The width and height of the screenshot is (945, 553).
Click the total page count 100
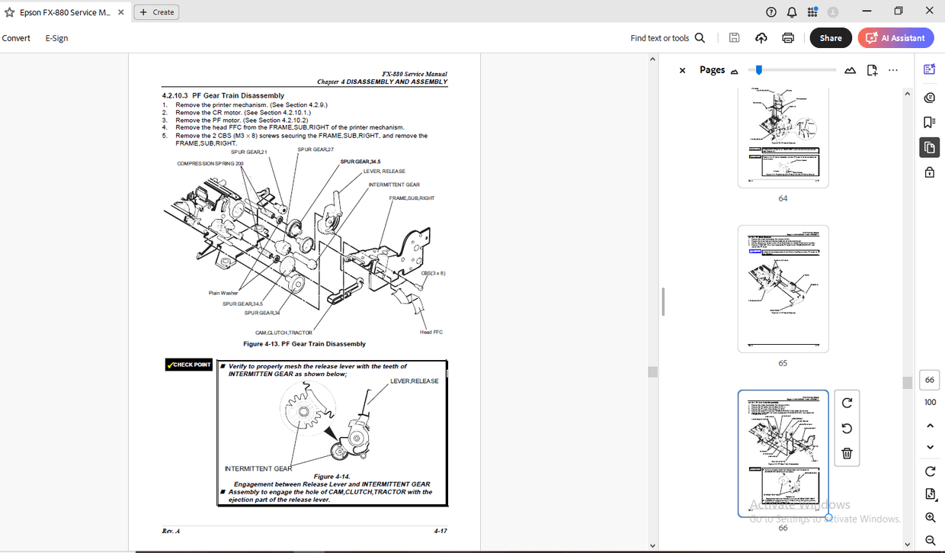click(930, 402)
